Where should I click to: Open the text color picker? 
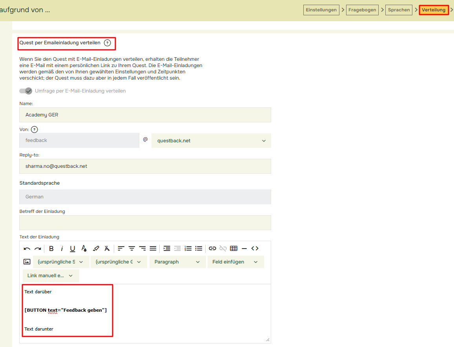(84, 249)
